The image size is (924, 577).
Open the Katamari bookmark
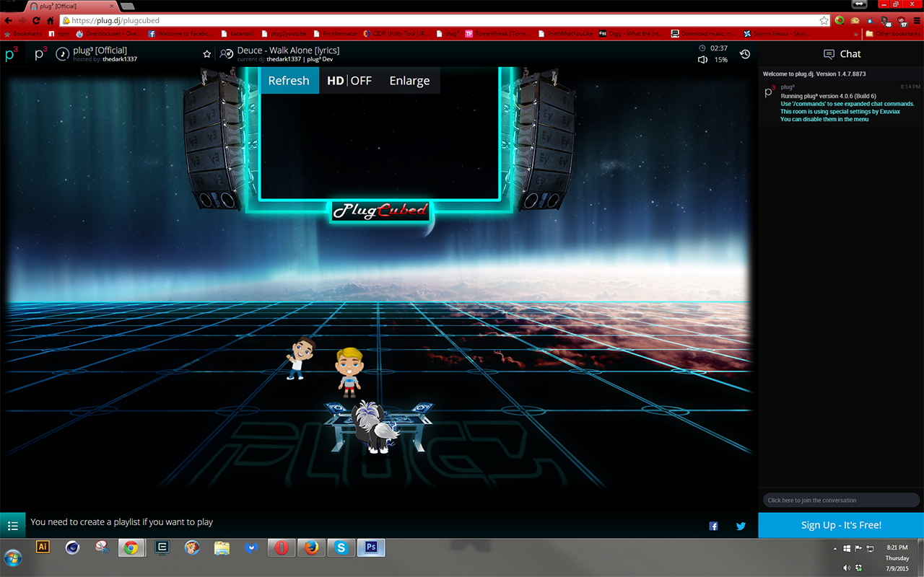237,33
